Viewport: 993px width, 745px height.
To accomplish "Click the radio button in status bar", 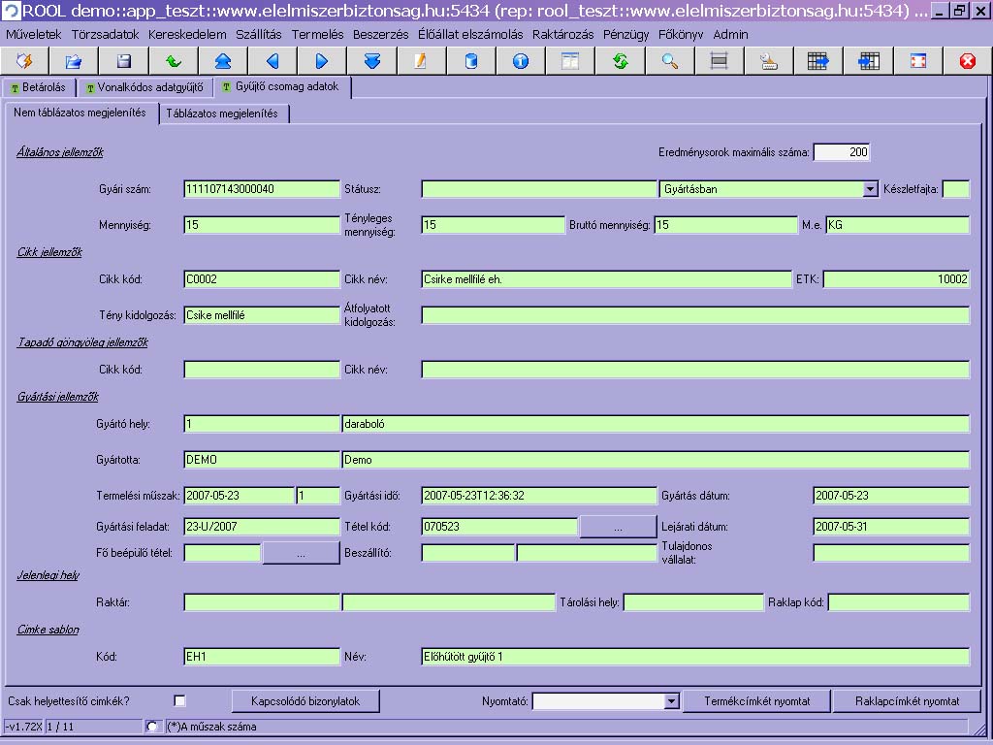I will pos(152,727).
